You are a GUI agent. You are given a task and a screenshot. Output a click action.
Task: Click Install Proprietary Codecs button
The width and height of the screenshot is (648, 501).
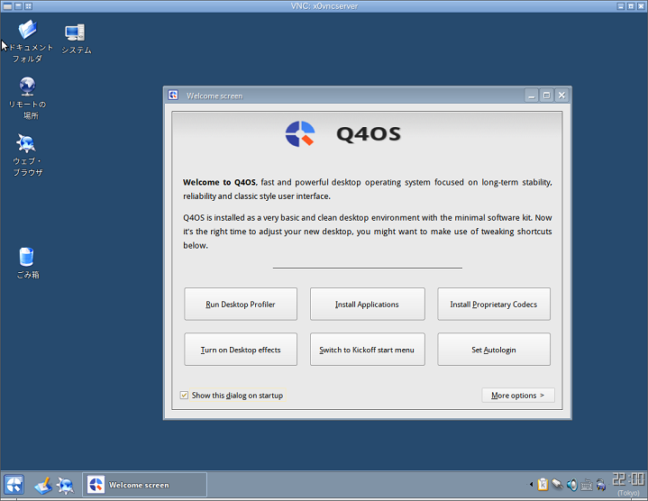tap(494, 304)
